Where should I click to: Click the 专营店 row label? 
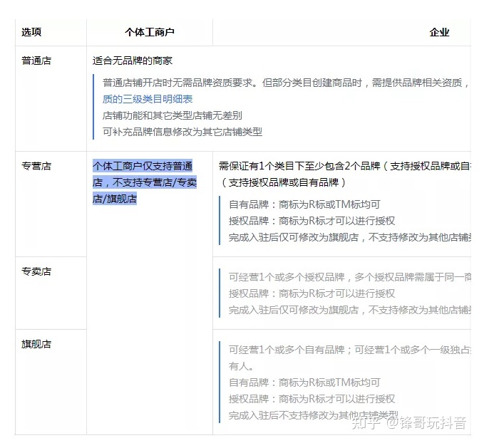pyautogui.click(x=36, y=166)
